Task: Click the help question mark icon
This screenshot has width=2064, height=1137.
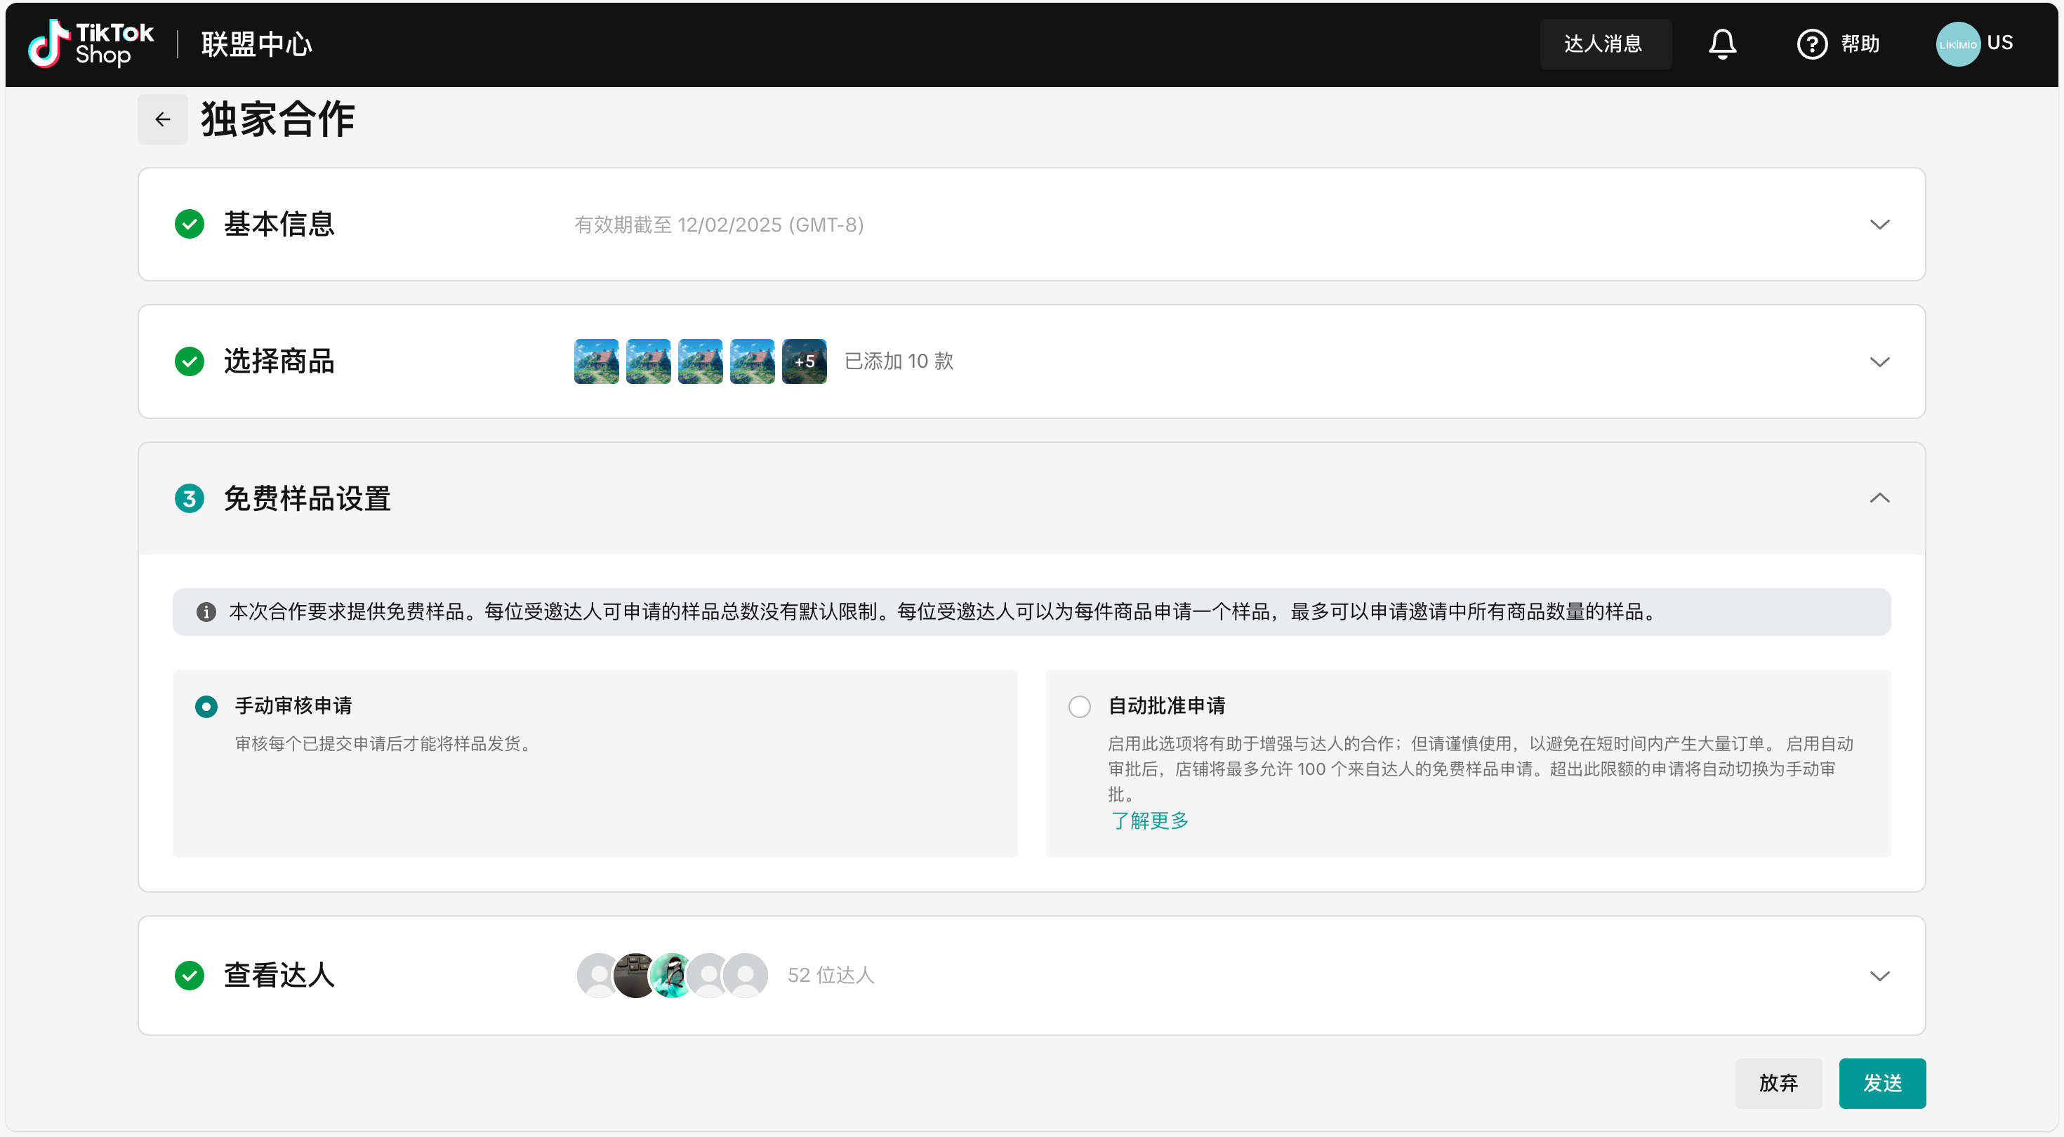Action: (1811, 44)
